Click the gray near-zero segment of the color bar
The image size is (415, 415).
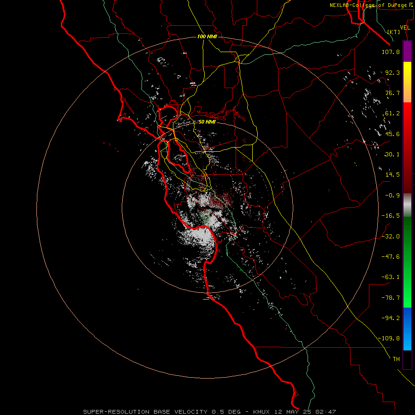pyautogui.click(x=407, y=205)
